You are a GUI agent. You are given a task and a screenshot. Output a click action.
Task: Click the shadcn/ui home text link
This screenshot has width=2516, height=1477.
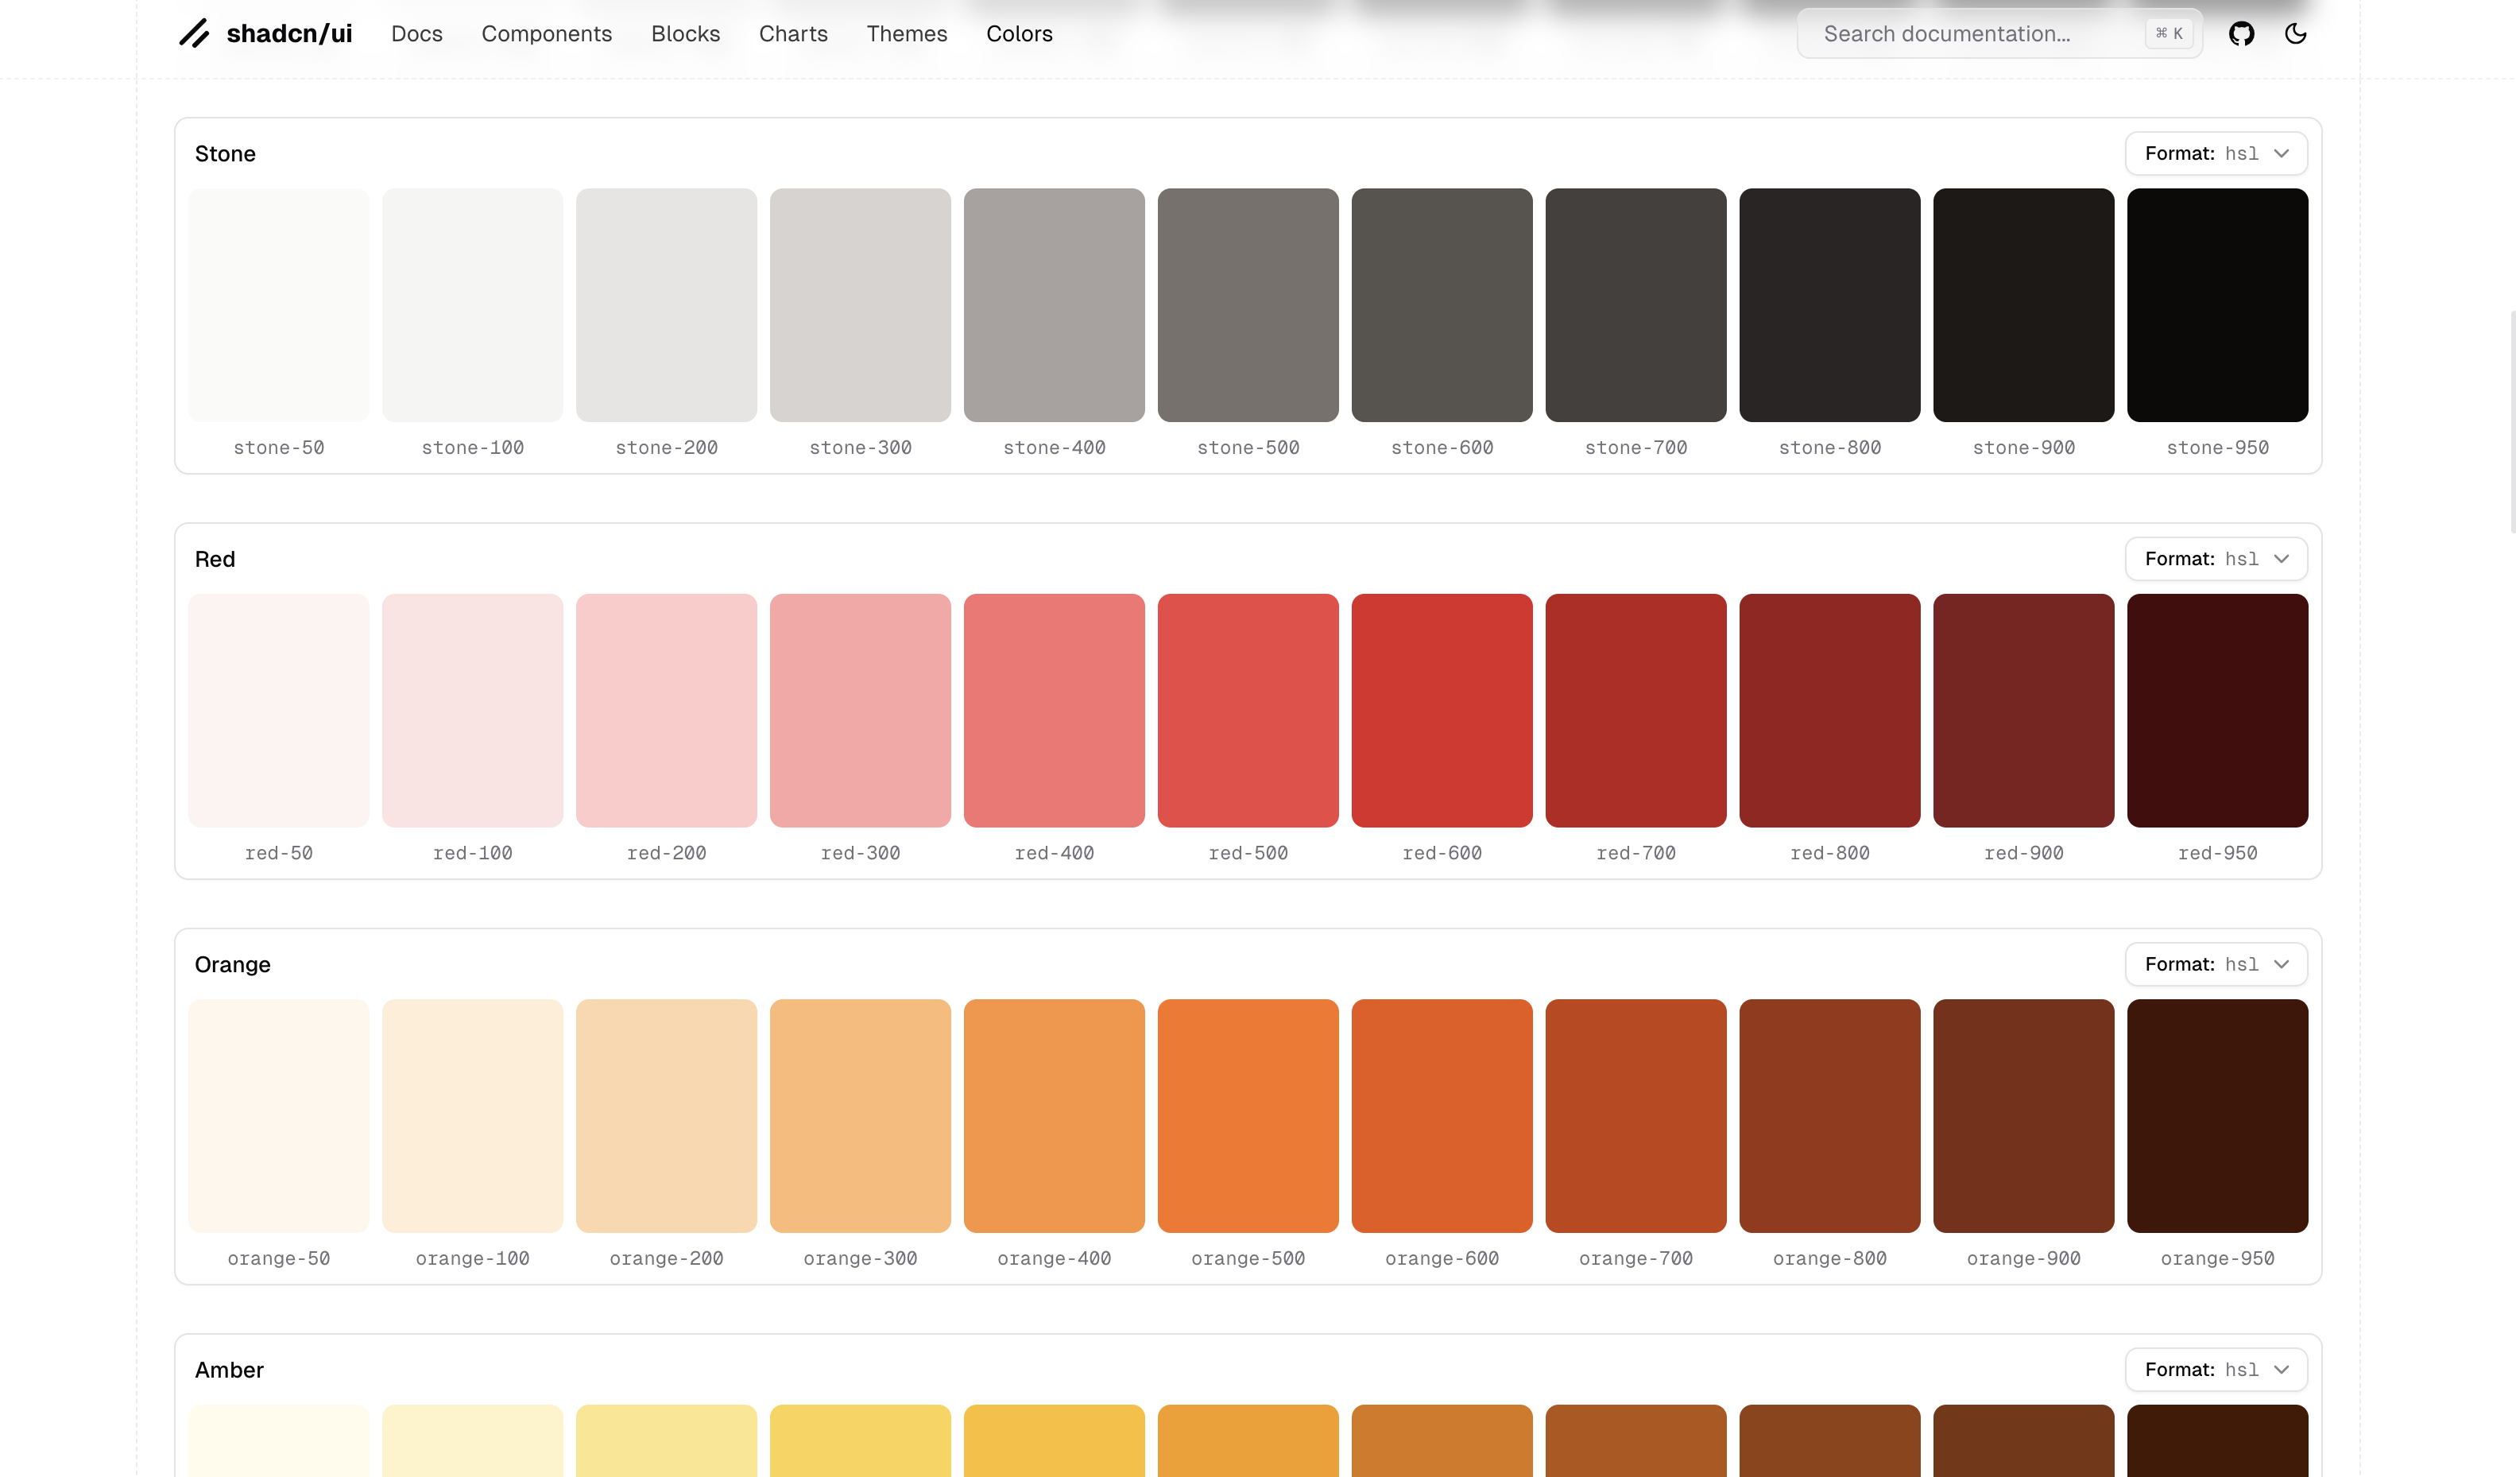pos(288,34)
